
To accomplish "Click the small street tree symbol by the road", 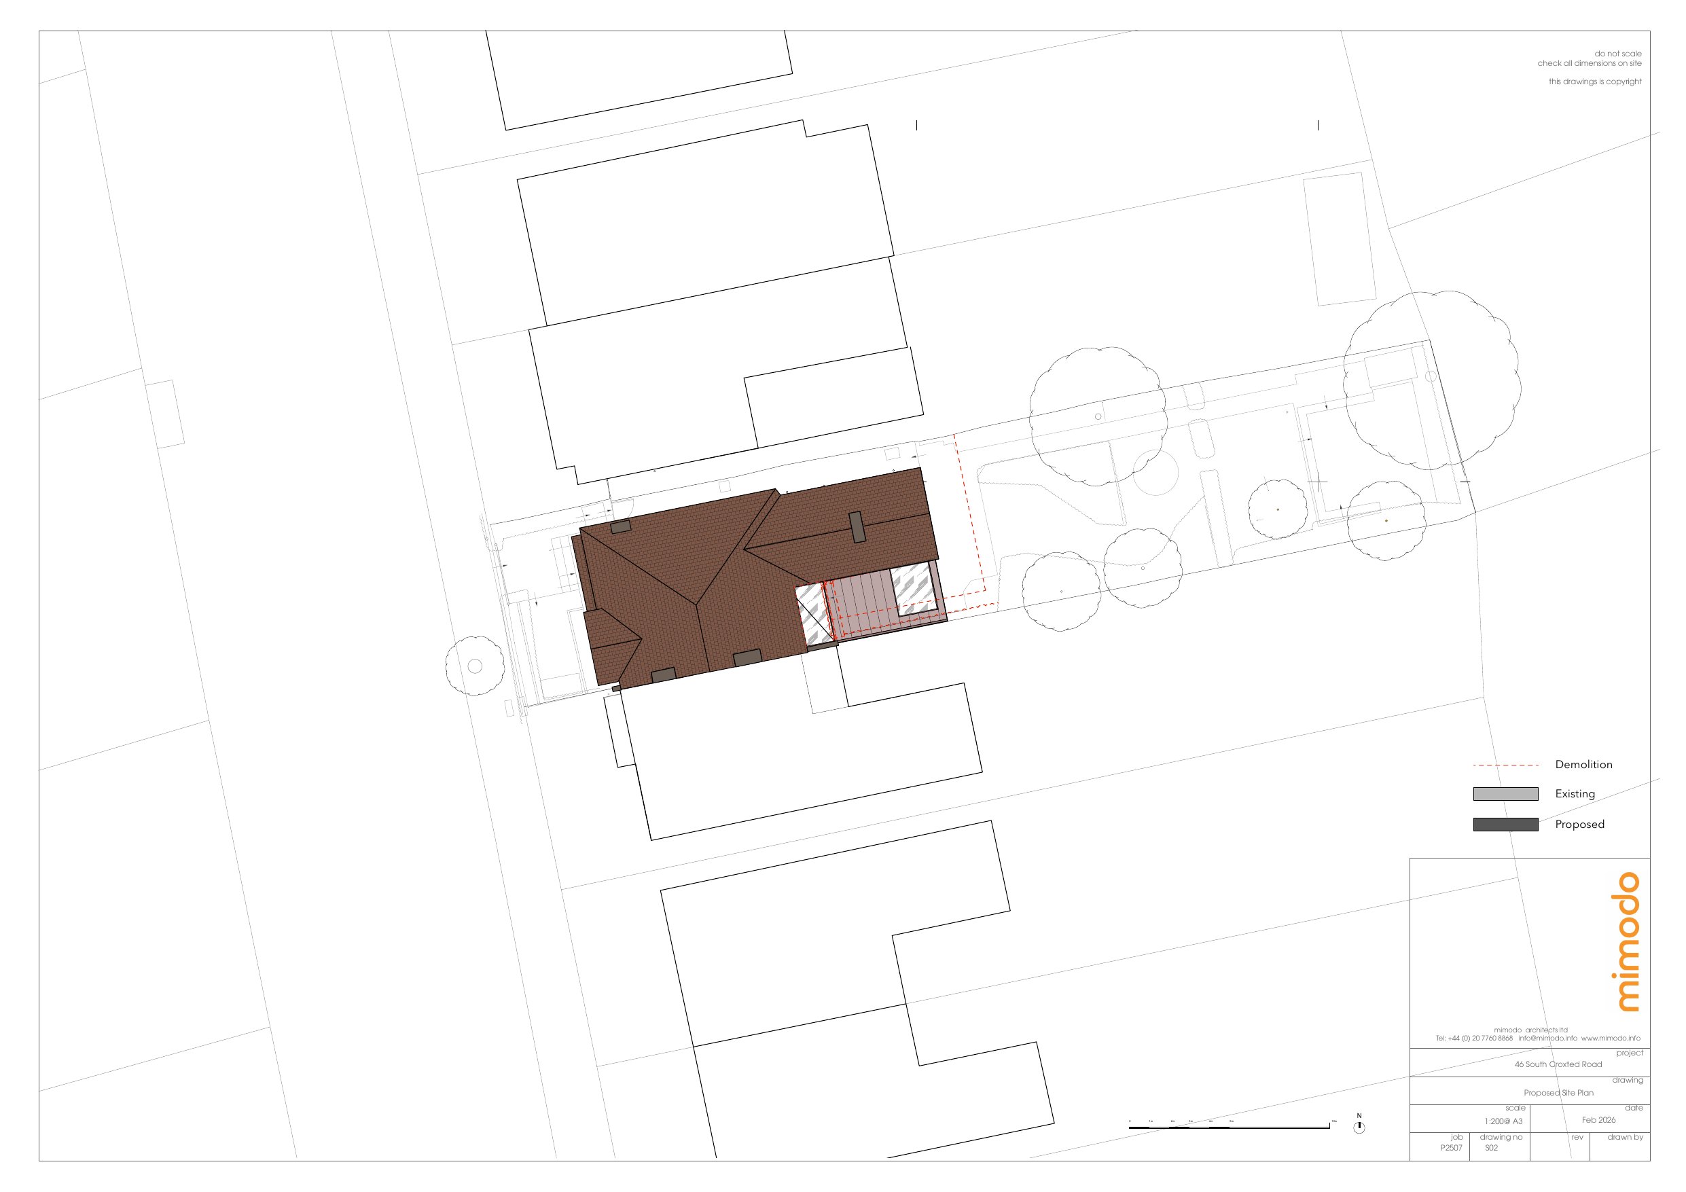I will [475, 666].
